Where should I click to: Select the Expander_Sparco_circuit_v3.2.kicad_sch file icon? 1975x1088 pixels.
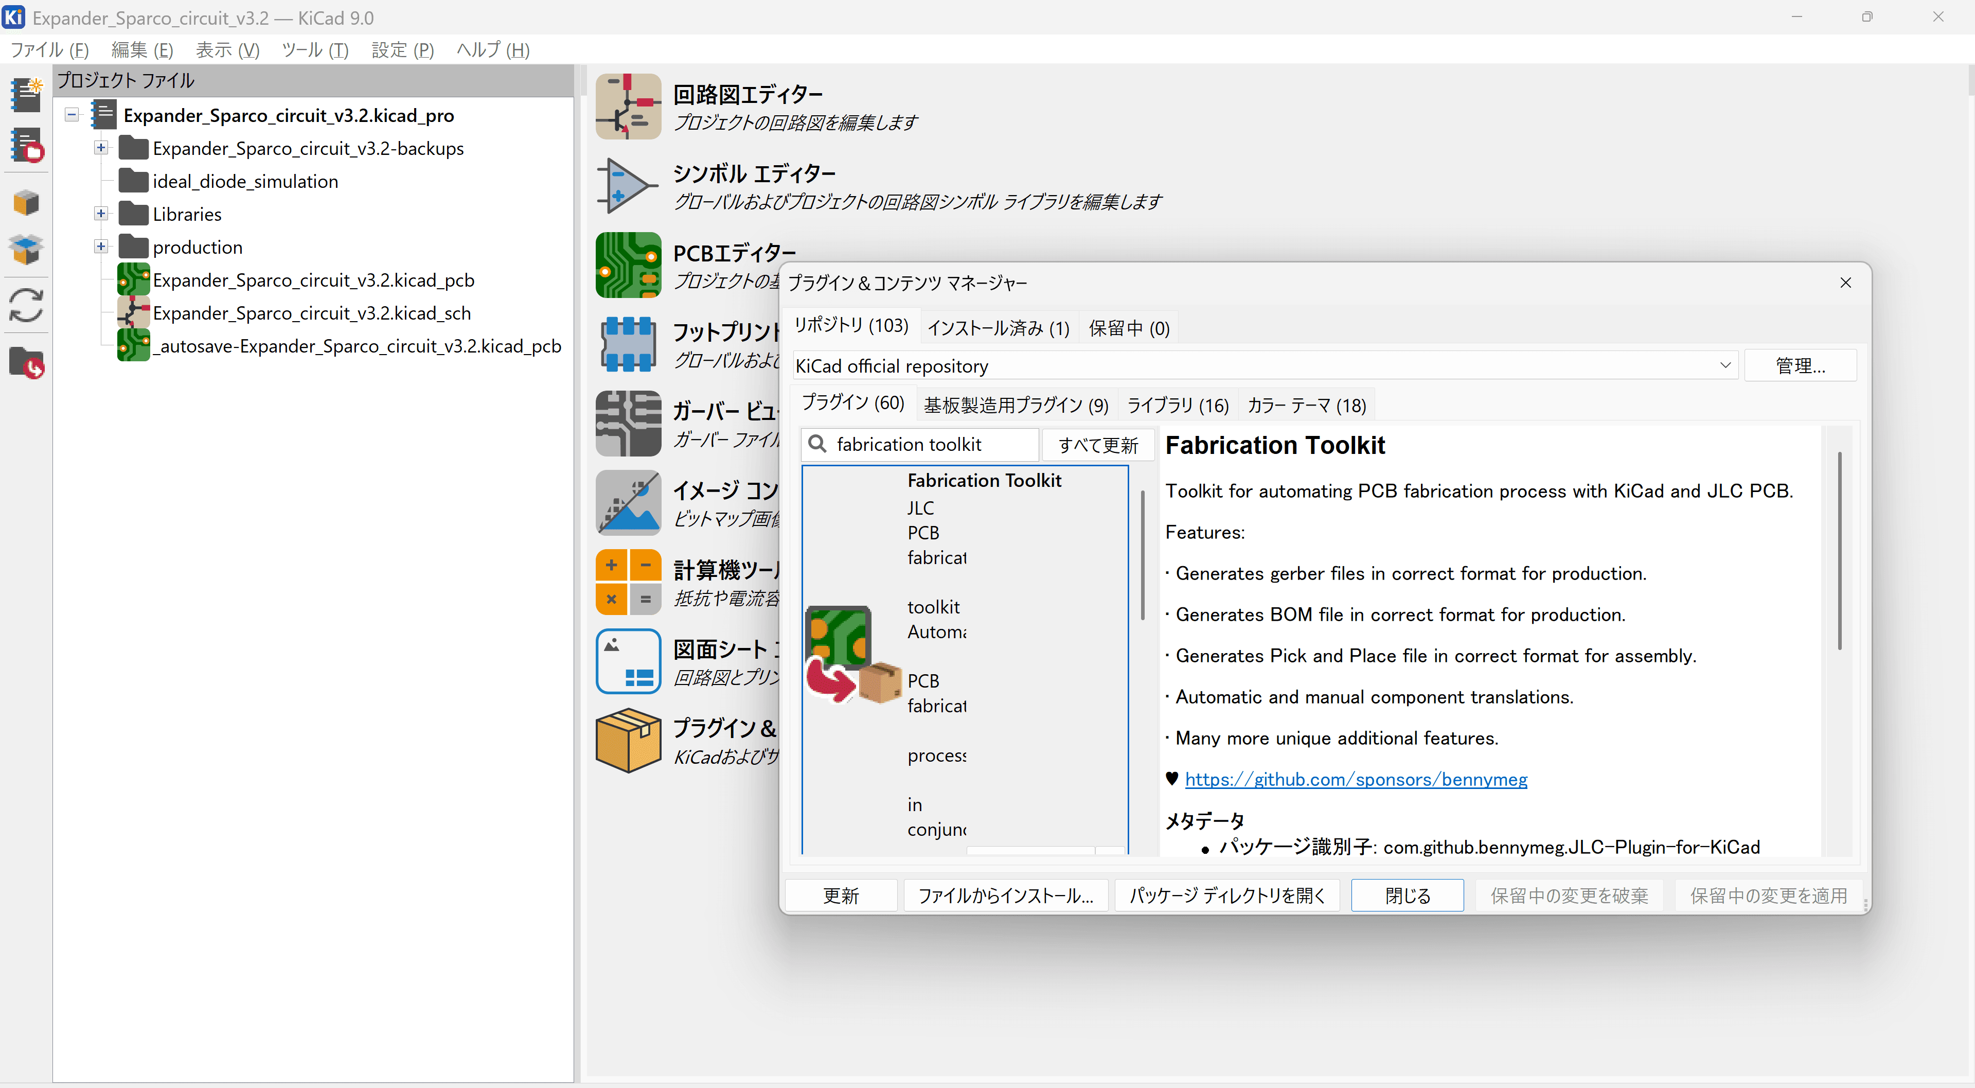pyautogui.click(x=133, y=313)
